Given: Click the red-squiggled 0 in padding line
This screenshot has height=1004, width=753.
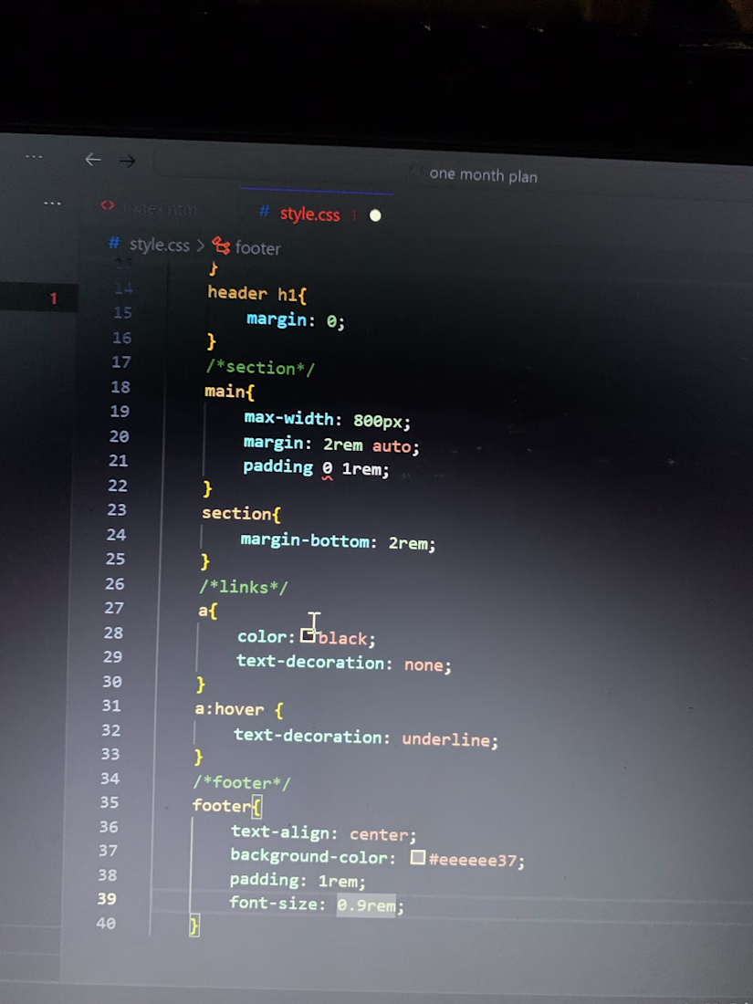Looking at the screenshot, I should pyautogui.click(x=327, y=469).
